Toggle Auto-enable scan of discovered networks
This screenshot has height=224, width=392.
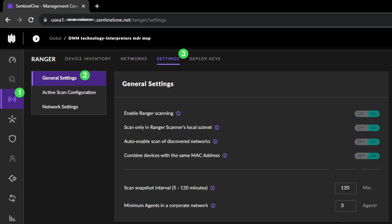(x=367, y=142)
